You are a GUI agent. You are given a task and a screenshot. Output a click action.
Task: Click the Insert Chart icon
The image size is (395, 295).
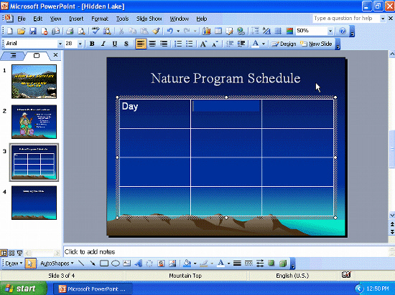pyautogui.click(x=207, y=31)
